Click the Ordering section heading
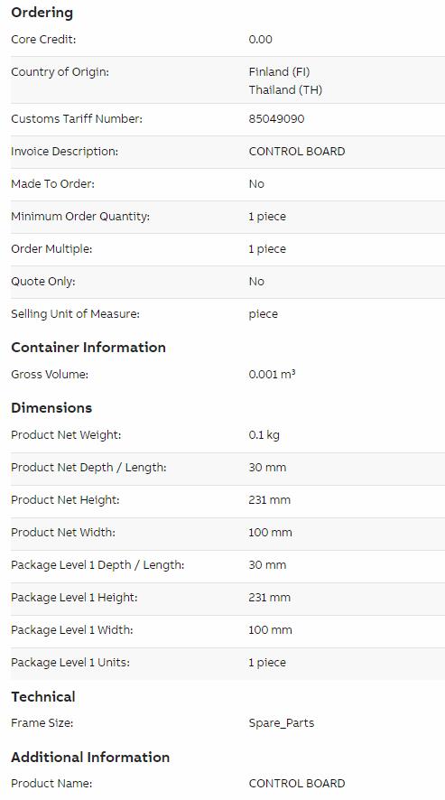445x800 pixels. tap(42, 13)
